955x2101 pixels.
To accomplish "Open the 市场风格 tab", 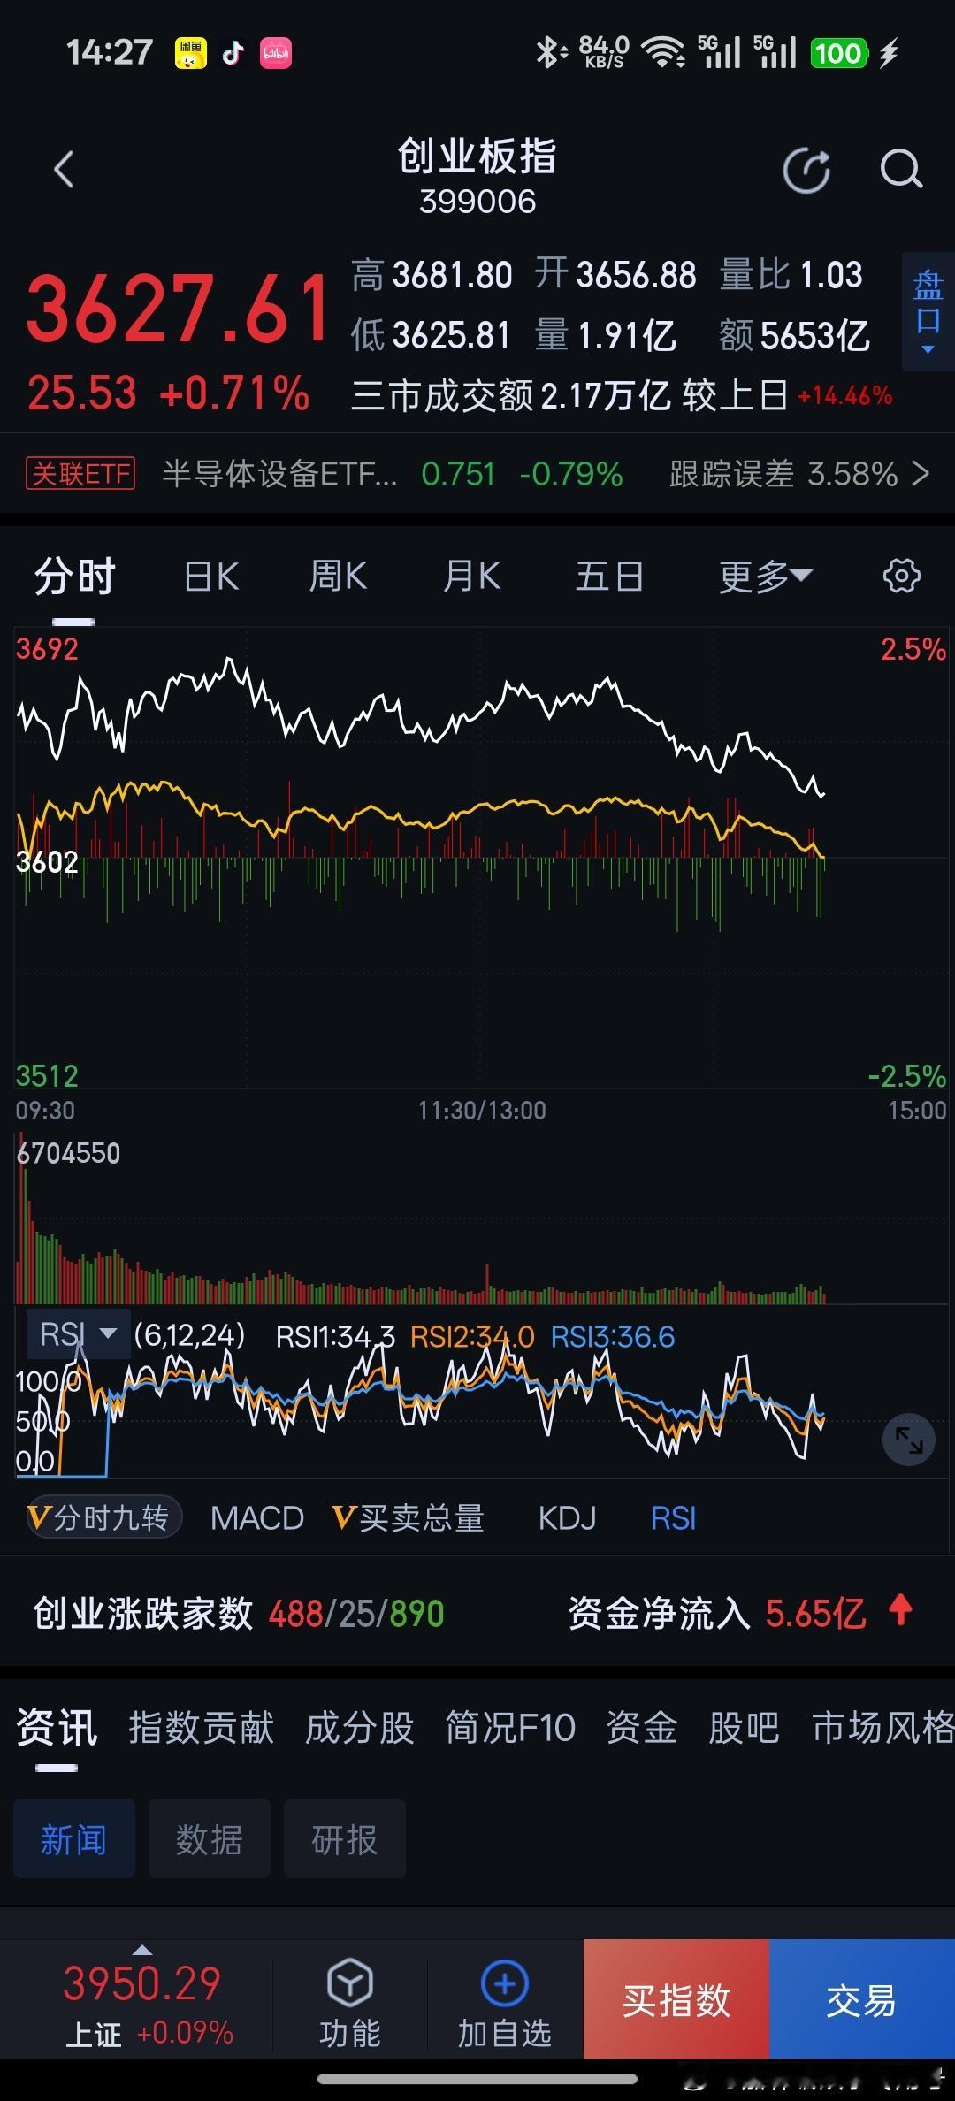I will tap(883, 1727).
